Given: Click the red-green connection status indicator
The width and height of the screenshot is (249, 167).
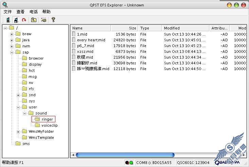Looking at the screenshot, I should point(129,163).
